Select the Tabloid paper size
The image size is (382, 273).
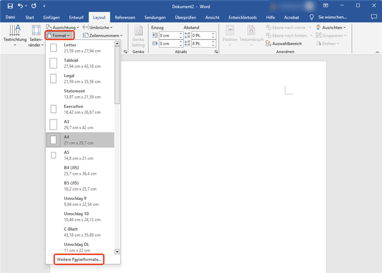80,63
